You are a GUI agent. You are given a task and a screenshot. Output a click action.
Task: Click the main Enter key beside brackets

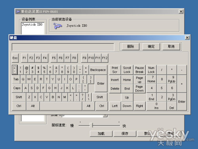point(101,83)
